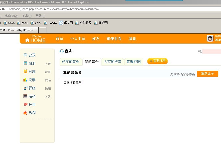
Task: Open the 投票 sidebar link
Action: [32, 80]
